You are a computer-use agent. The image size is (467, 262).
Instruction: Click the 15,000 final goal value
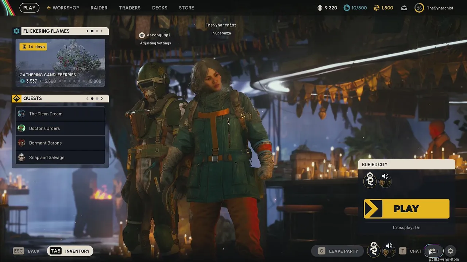pos(95,81)
